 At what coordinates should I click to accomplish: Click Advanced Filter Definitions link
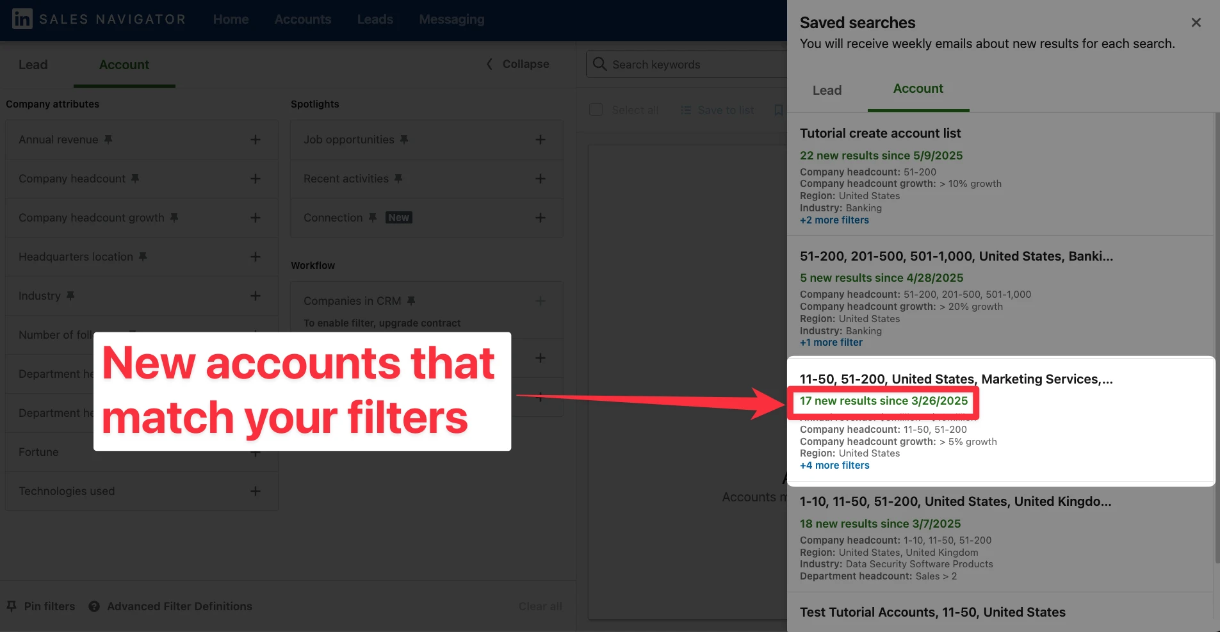(x=179, y=606)
